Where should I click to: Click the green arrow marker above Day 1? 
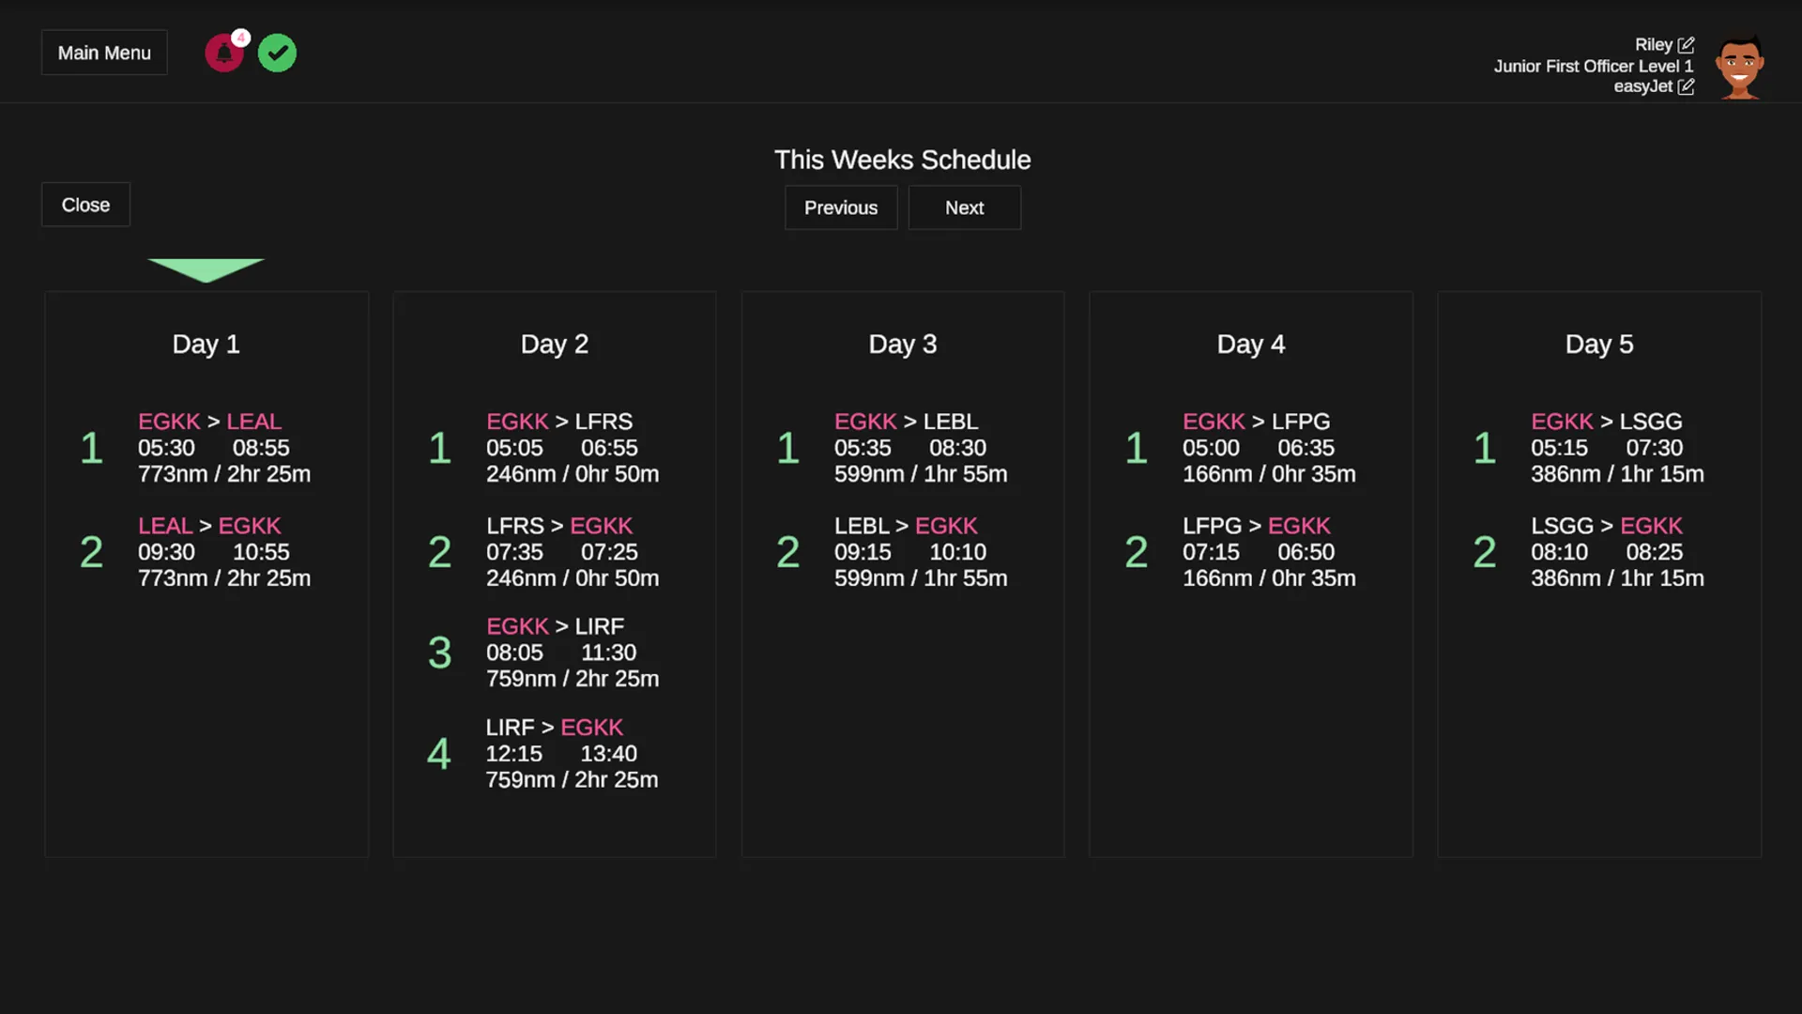click(206, 269)
